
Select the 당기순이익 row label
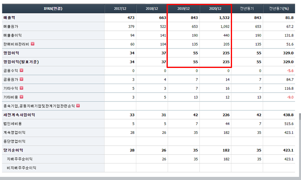13,150
